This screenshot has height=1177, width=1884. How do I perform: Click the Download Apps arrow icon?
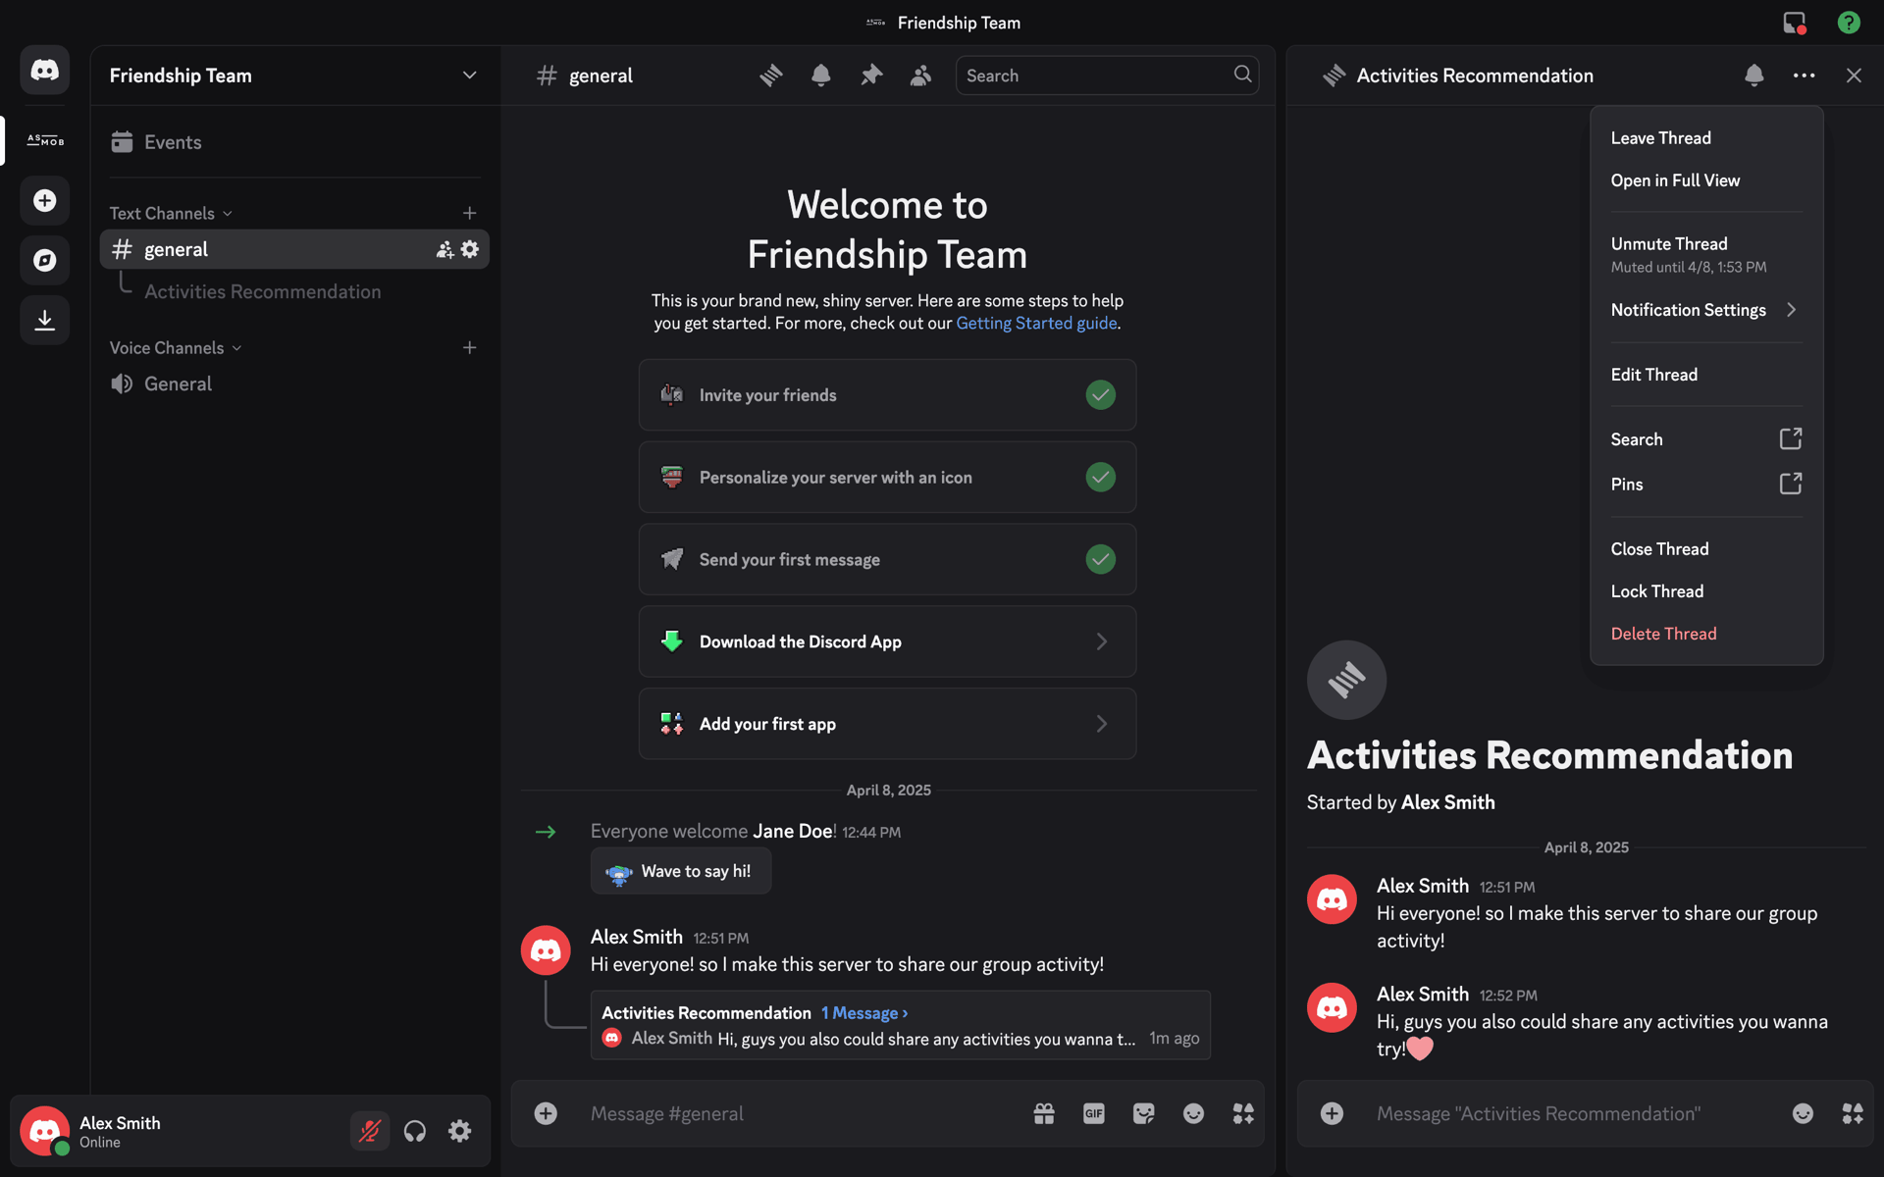tap(45, 320)
